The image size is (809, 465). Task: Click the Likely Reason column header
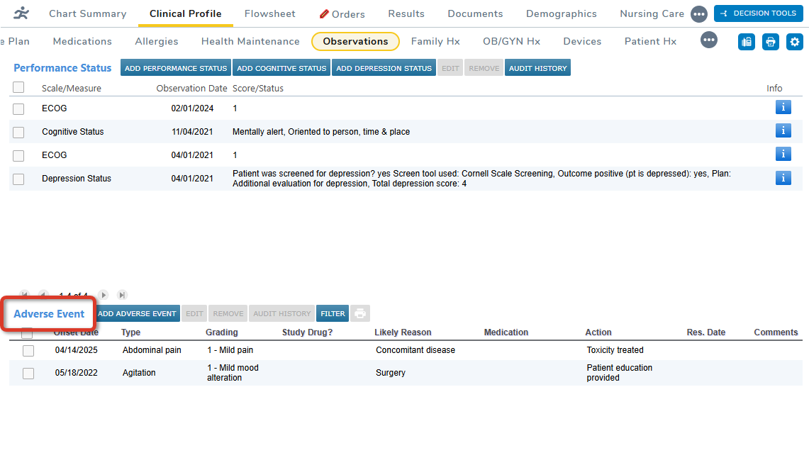(x=403, y=332)
